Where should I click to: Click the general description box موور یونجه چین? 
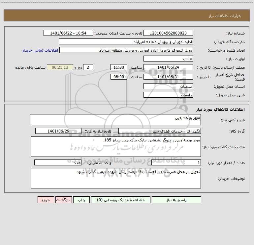click(115, 120)
